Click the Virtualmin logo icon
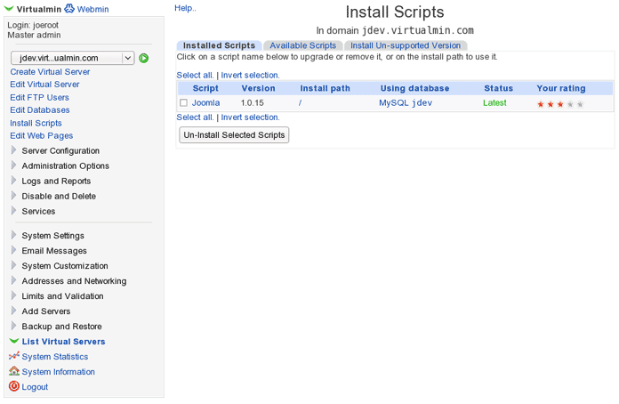Image resolution: width=619 pixels, height=404 pixels. [10, 9]
